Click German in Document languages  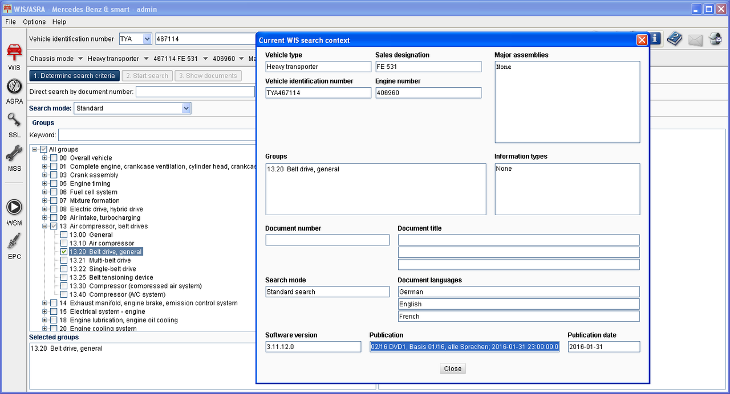pos(518,292)
